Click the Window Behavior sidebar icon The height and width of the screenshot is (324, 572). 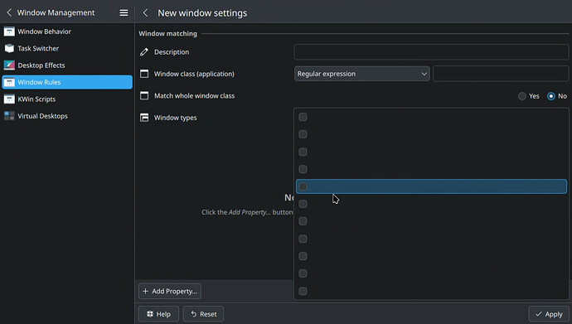click(x=9, y=31)
